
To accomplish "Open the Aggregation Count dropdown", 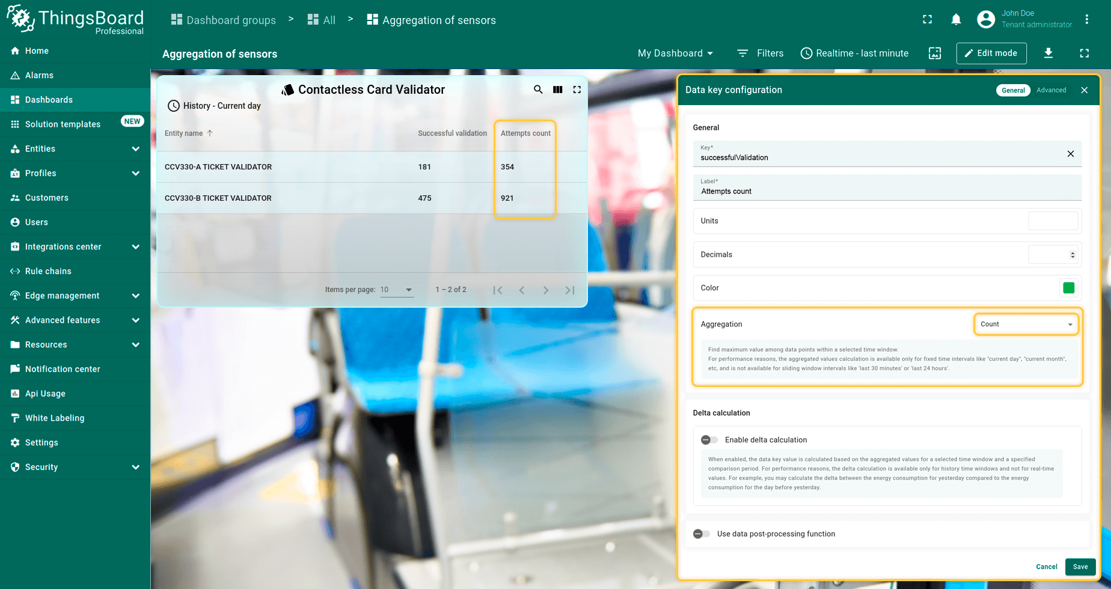I will (x=1026, y=324).
